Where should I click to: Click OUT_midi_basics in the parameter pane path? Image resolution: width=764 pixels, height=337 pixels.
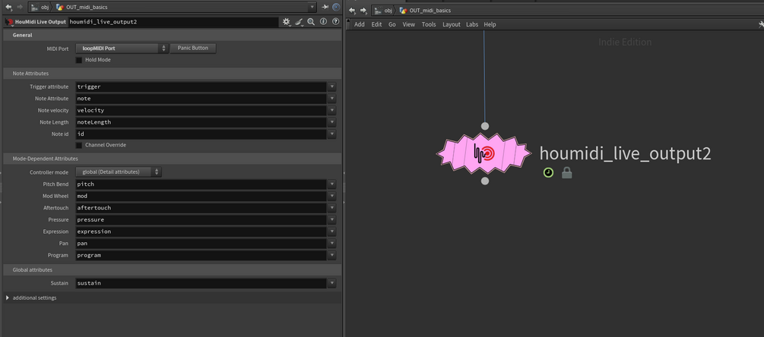pos(87,8)
